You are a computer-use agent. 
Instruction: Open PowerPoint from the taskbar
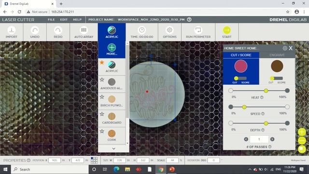coord(172,169)
